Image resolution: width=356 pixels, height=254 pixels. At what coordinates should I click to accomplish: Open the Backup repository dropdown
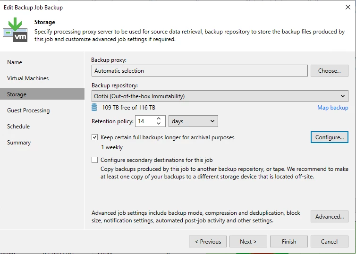coord(220,96)
